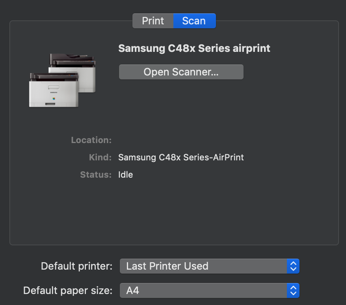The image size is (346, 305).
Task: Click the Location label
Action: click(x=91, y=140)
